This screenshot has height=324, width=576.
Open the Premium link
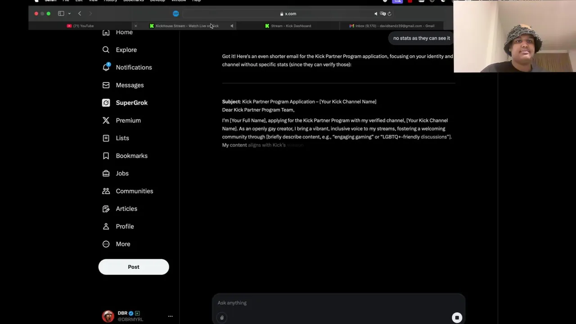128,121
